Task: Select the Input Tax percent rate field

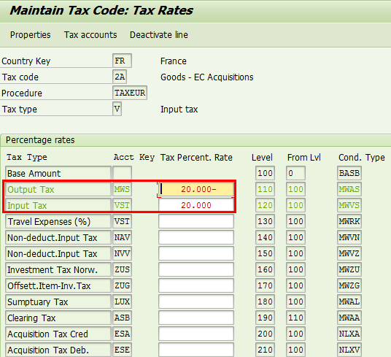Action: pos(196,205)
